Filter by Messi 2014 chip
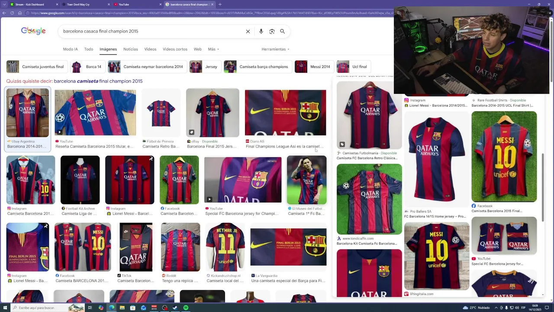 (314, 67)
